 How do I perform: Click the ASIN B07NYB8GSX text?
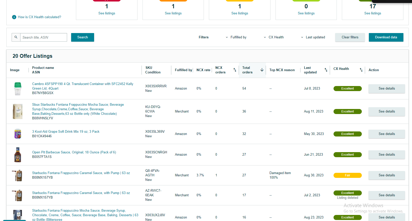[x=43, y=93]
